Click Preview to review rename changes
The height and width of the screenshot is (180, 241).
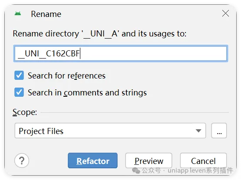[x=149, y=160]
